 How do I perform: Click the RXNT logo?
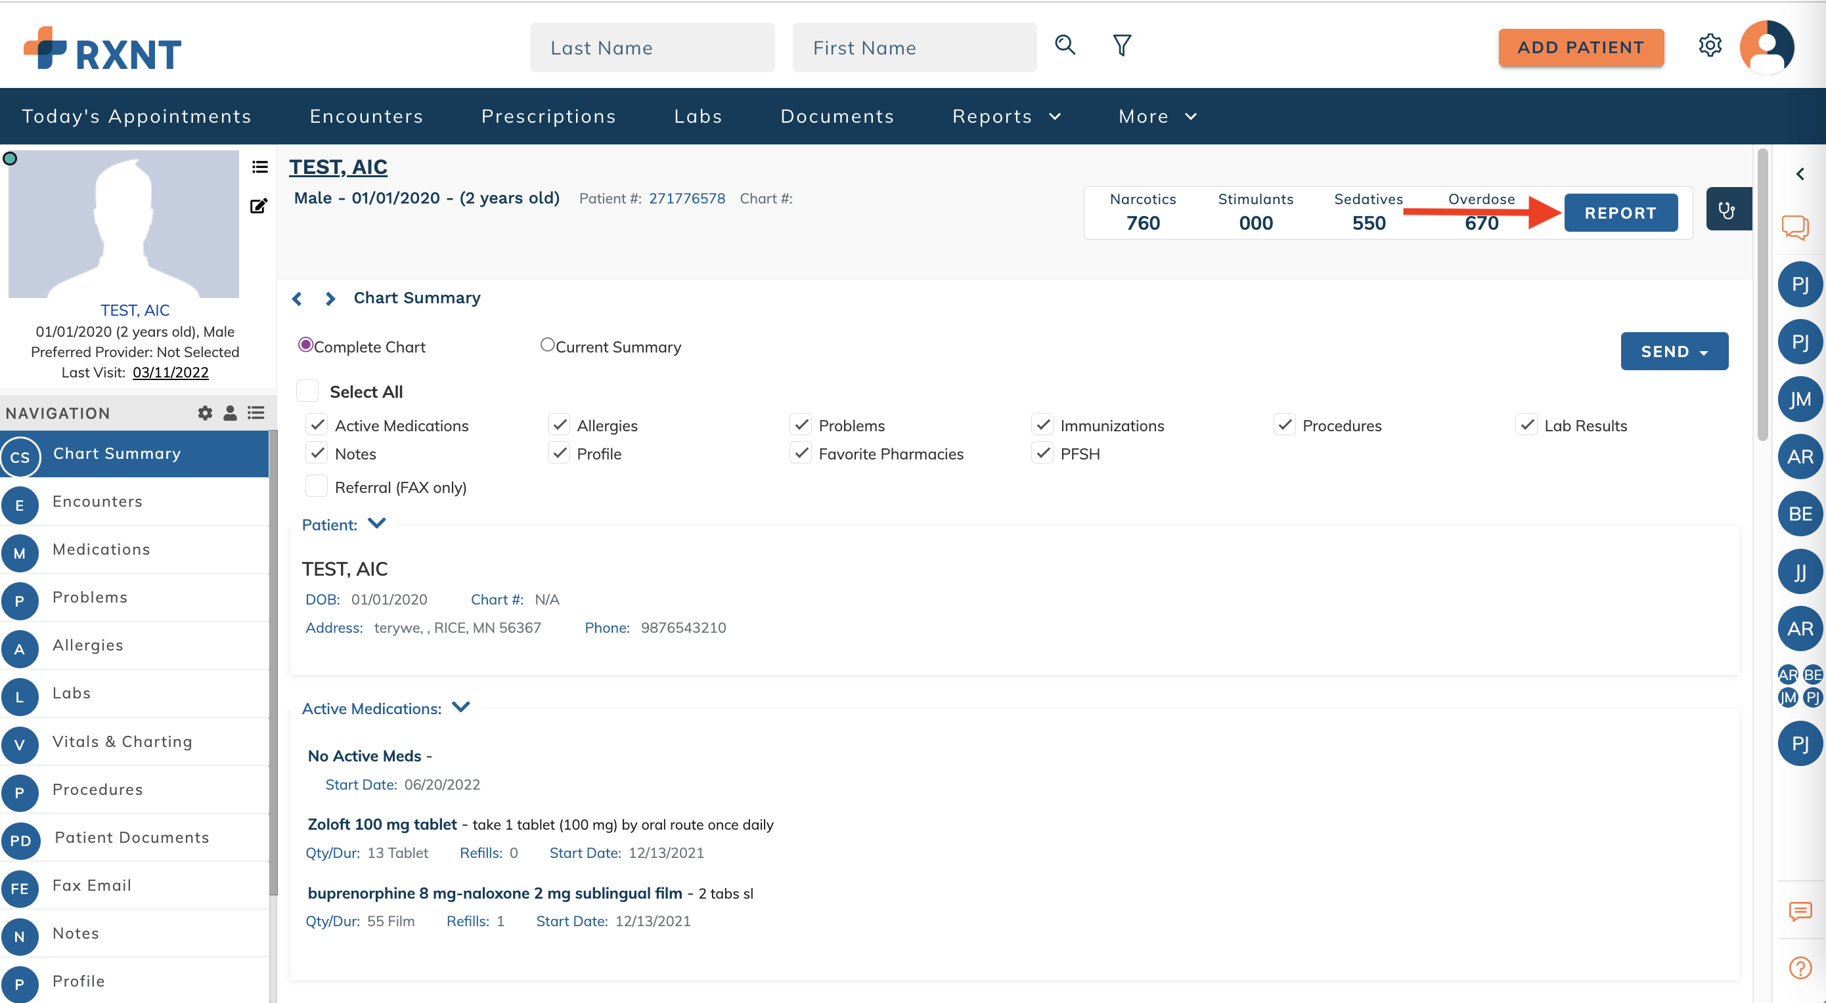point(102,48)
